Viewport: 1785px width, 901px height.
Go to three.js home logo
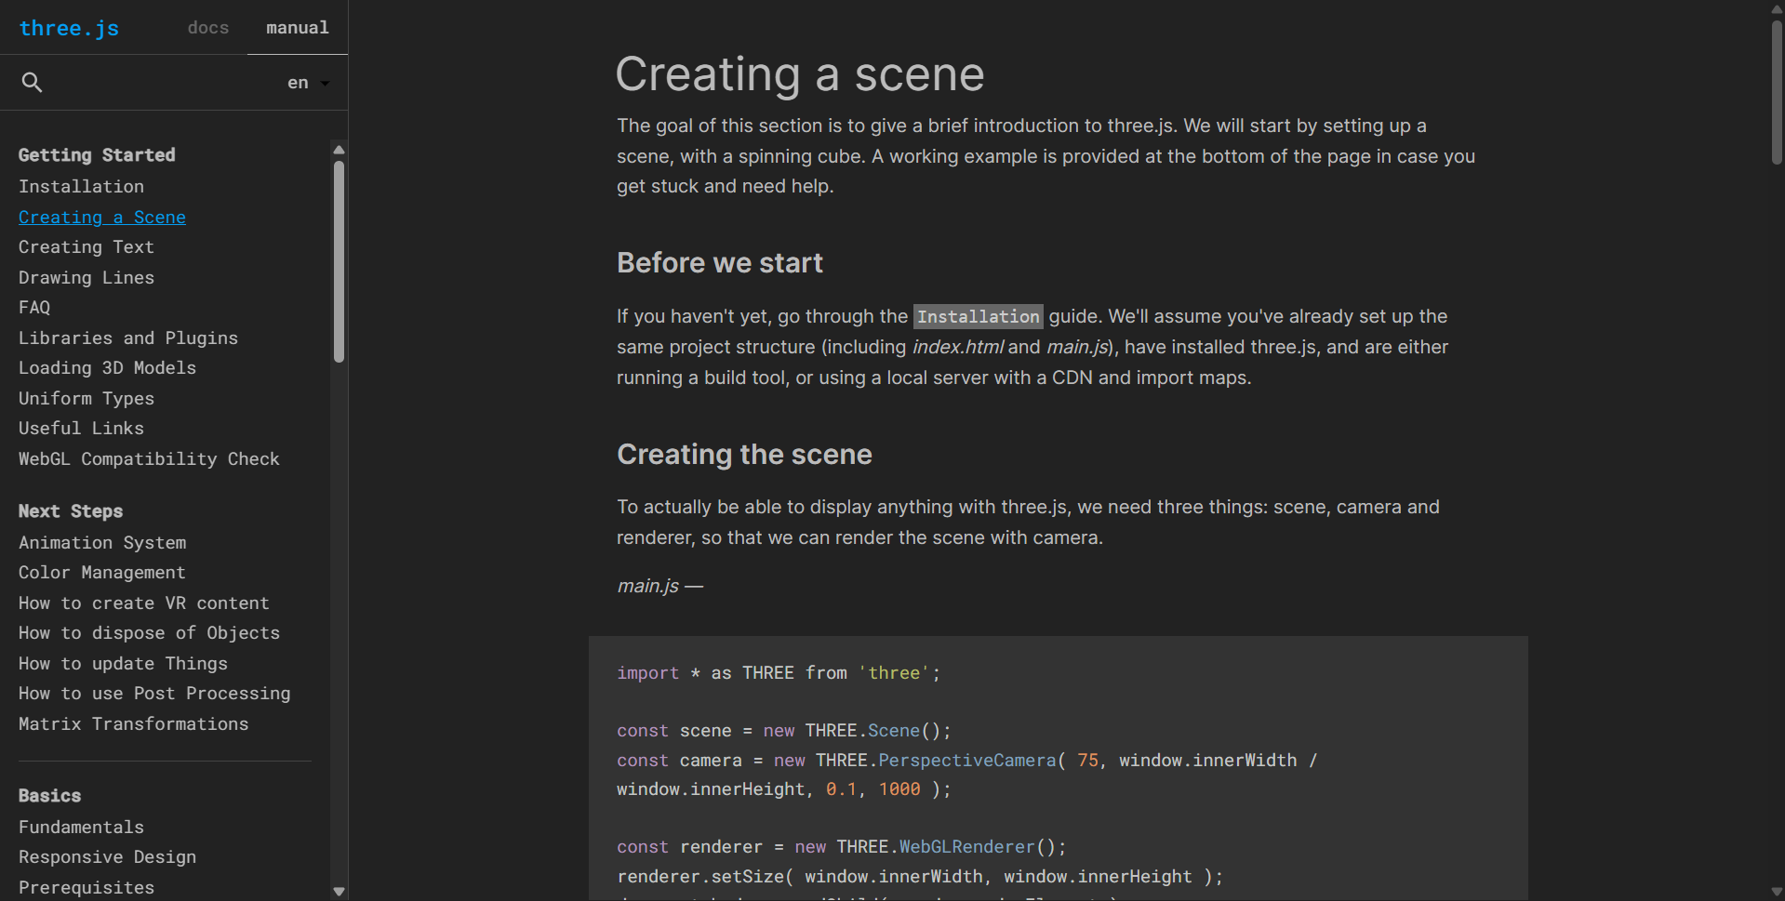pyautogui.click(x=69, y=28)
